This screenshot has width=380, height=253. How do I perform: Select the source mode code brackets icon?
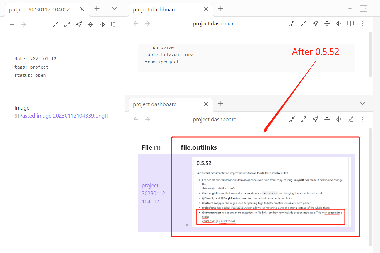coord(338,23)
